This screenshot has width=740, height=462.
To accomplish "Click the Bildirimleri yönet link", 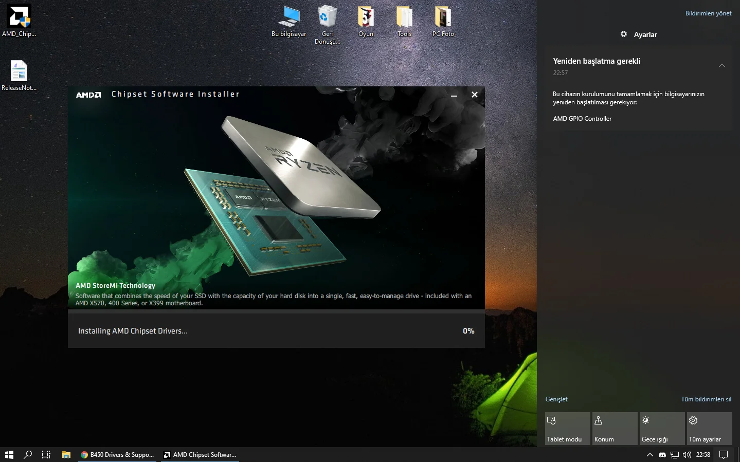I will 708,13.
